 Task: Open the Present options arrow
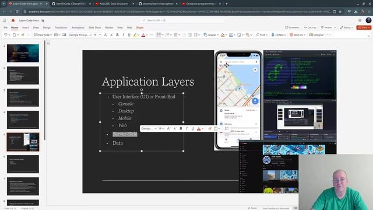pos(335,27)
